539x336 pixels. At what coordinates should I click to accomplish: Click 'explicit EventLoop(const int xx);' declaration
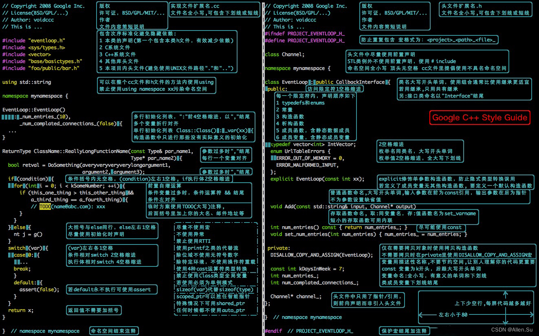click(317, 179)
